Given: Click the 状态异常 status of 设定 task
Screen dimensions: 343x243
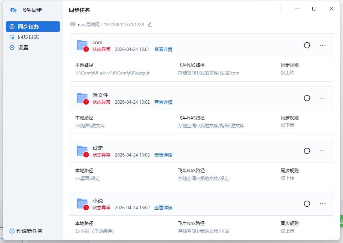Looking at the screenshot, I should (x=101, y=155).
